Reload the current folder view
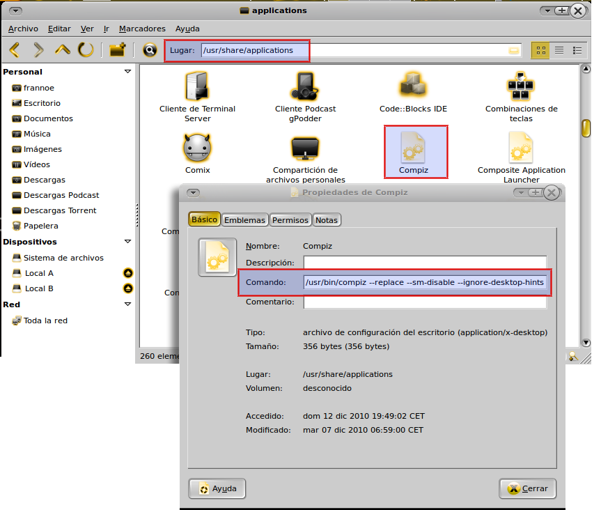The width and height of the screenshot is (601, 510). pos(86,50)
